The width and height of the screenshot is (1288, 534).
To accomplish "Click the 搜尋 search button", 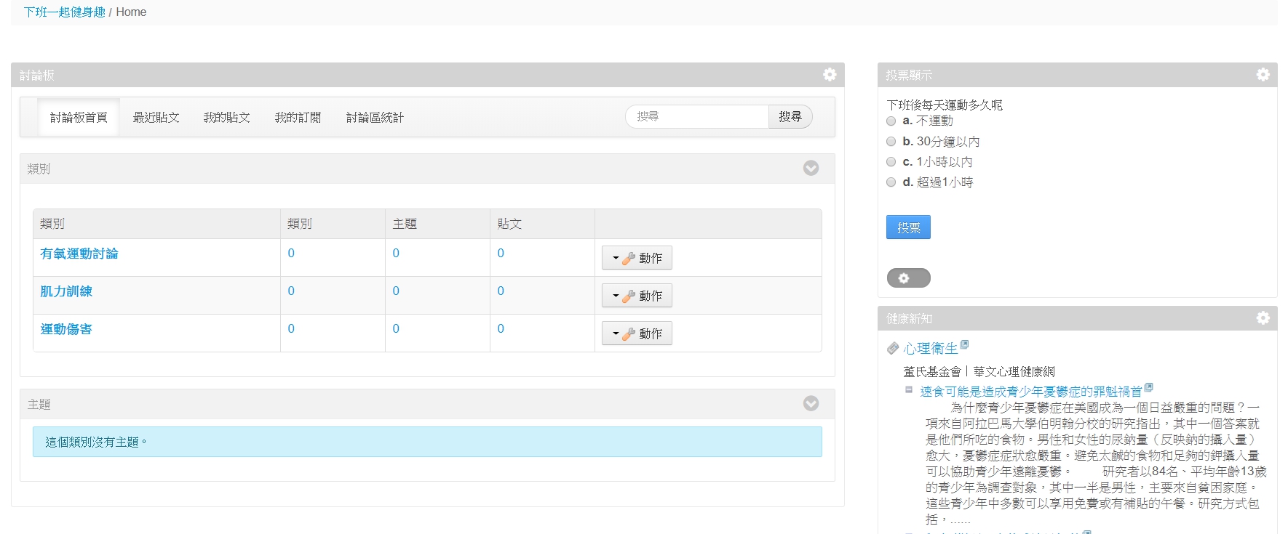I will coord(790,117).
